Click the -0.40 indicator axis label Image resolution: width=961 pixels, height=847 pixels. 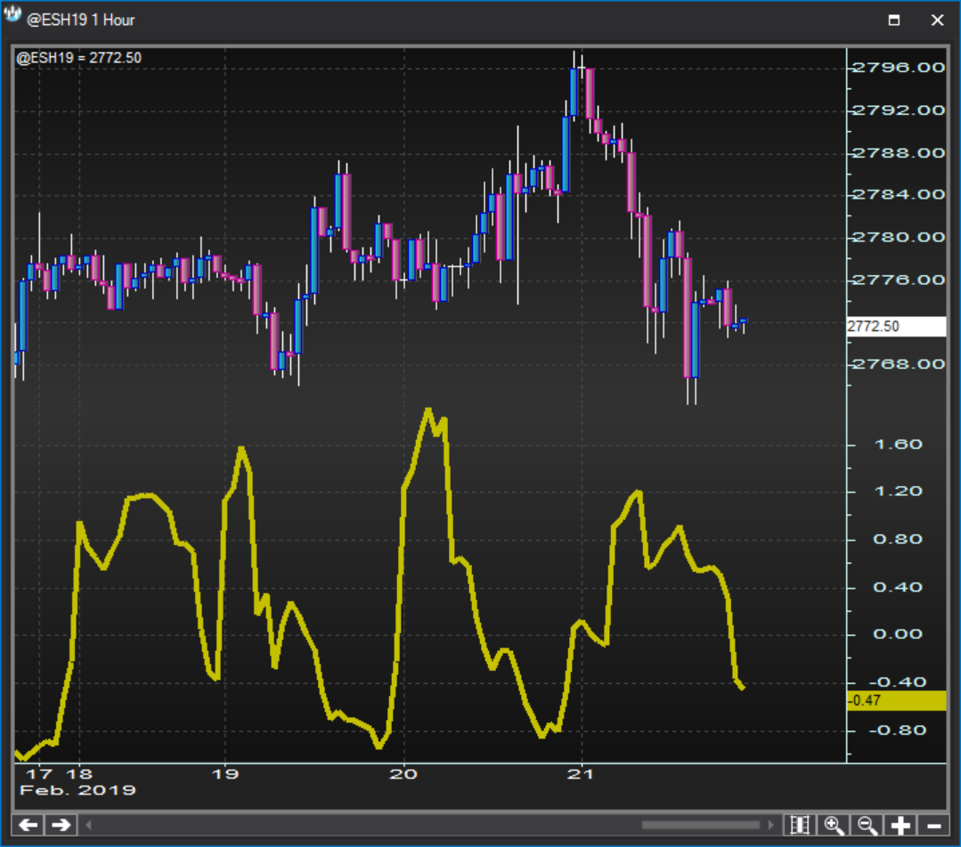pyautogui.click(x=898, y=682)
